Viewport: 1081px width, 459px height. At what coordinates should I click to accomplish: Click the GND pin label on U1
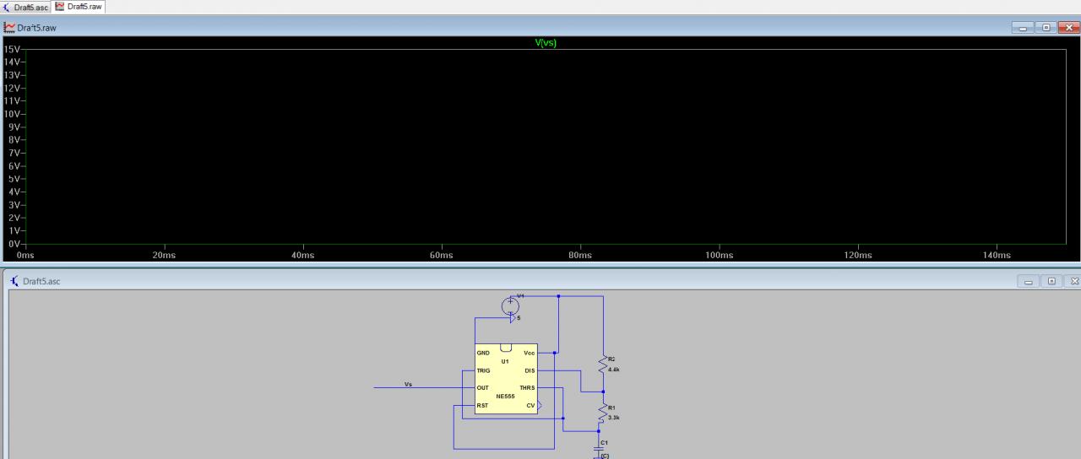pyautogui.click(x=483, y=353)
